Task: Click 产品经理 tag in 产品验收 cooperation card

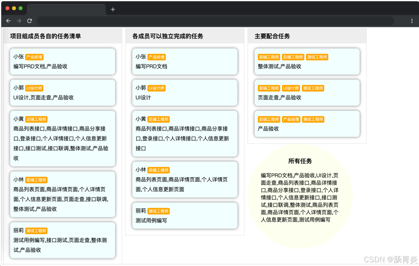Action: point(291,119)
